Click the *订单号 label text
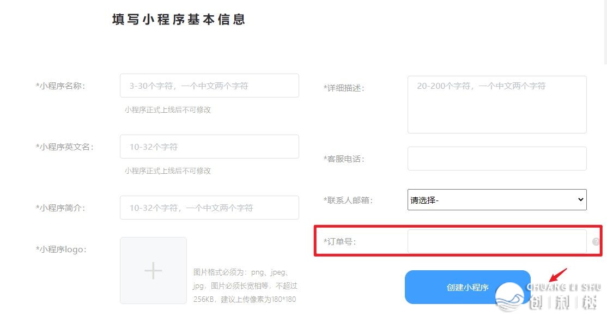The height and width of the screenshot is (316, 607). (340, 241)
